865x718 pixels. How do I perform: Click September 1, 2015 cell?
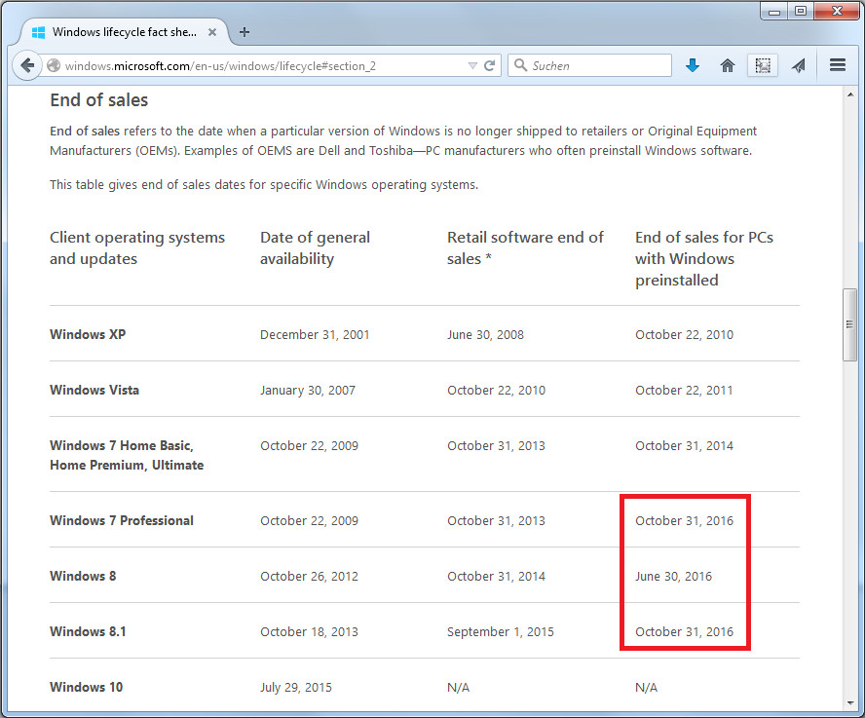click(501, 632)
